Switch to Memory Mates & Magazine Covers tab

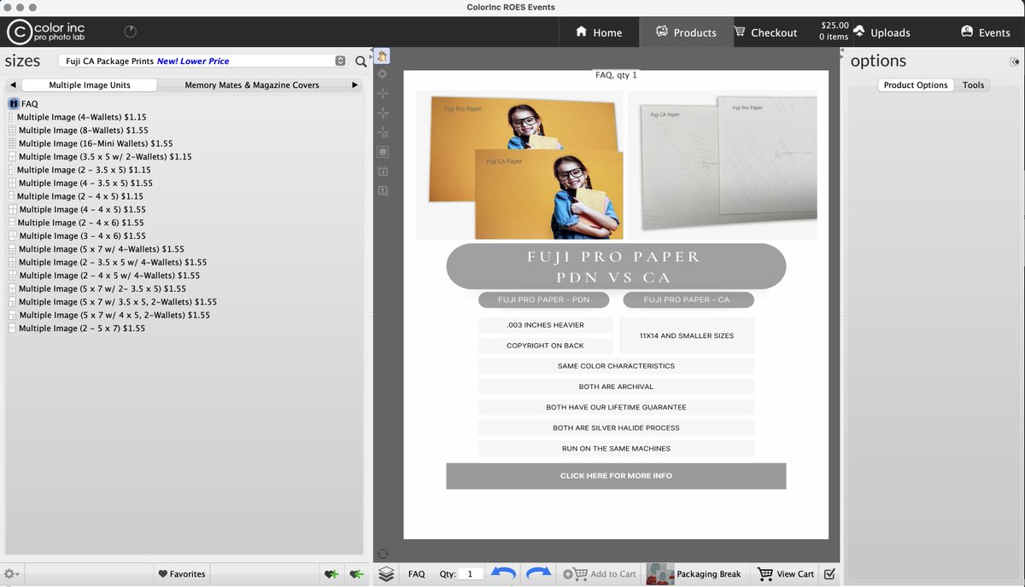click(x=252, y=85)
